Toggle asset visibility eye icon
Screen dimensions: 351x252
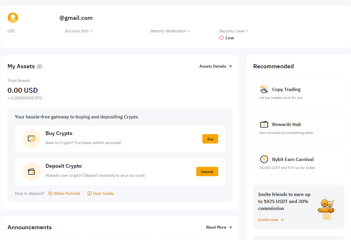click(39, 66)
